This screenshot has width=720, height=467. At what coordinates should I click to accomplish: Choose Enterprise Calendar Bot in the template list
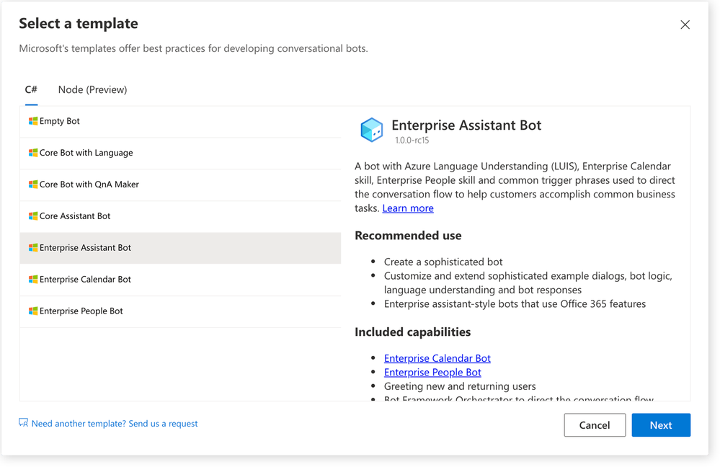180,280
